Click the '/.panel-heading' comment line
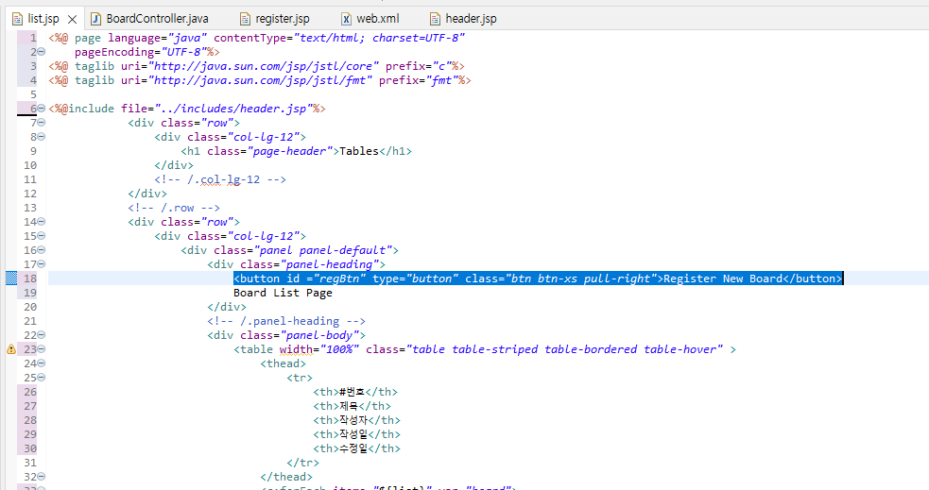Screen dimensions: 929x490 click(286, 321)
